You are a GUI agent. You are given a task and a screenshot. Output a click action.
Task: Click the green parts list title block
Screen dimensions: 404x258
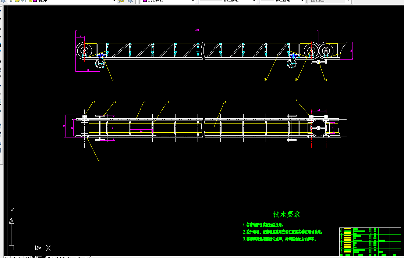click(x=370, y=241)
